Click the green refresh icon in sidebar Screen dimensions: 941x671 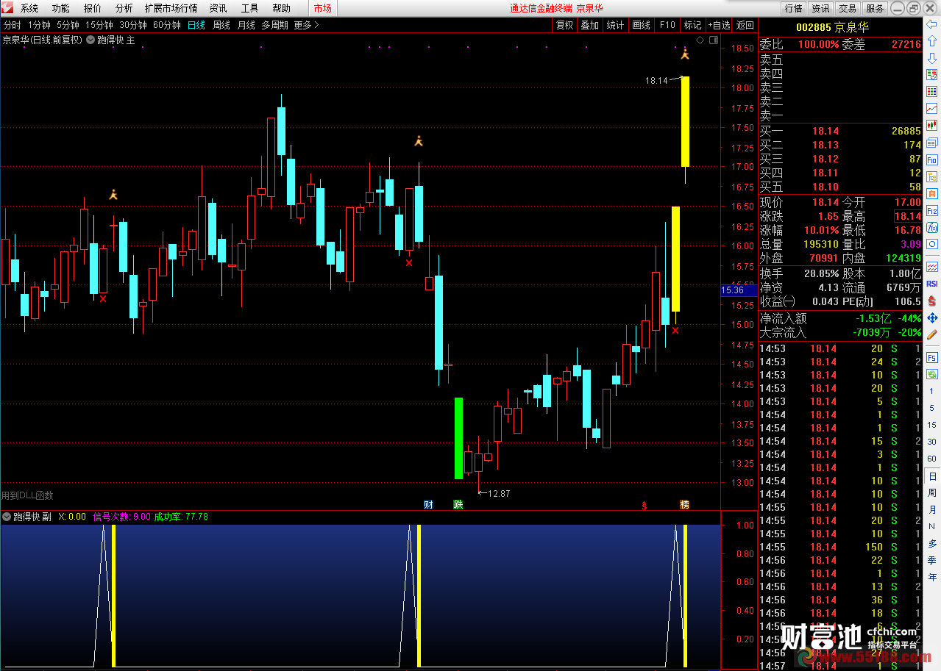pos(931,374)
